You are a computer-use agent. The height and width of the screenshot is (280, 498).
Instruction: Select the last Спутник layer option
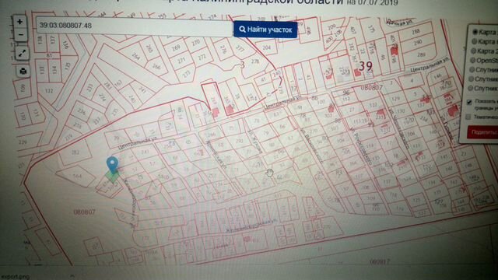point(472,88)
